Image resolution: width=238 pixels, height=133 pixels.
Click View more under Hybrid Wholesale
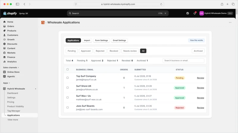coord(13,120)
